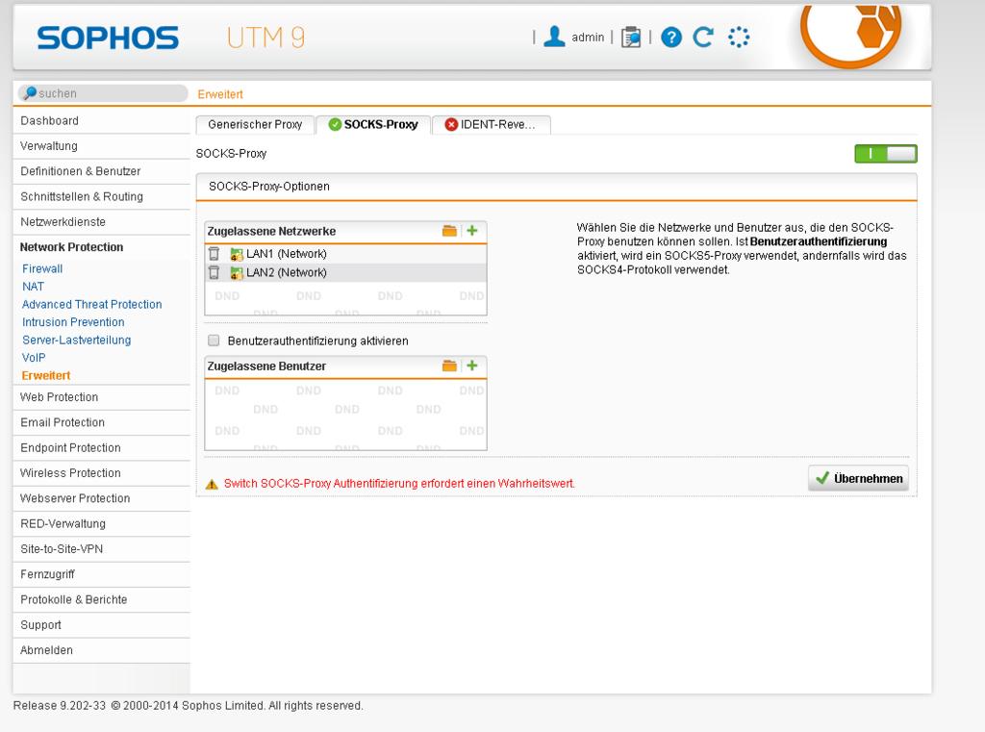Check Benutzerauthentifizierung aktivieren checkbox

click(214, 341)
